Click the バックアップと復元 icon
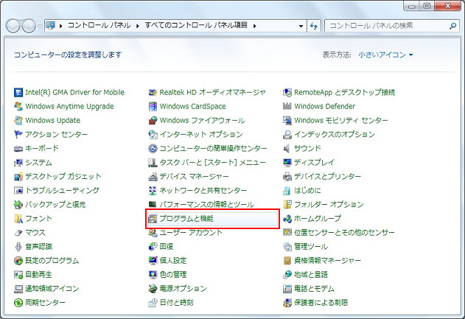Image resolution: width=465 pixels, height=319 pixels. coord(18,205)
